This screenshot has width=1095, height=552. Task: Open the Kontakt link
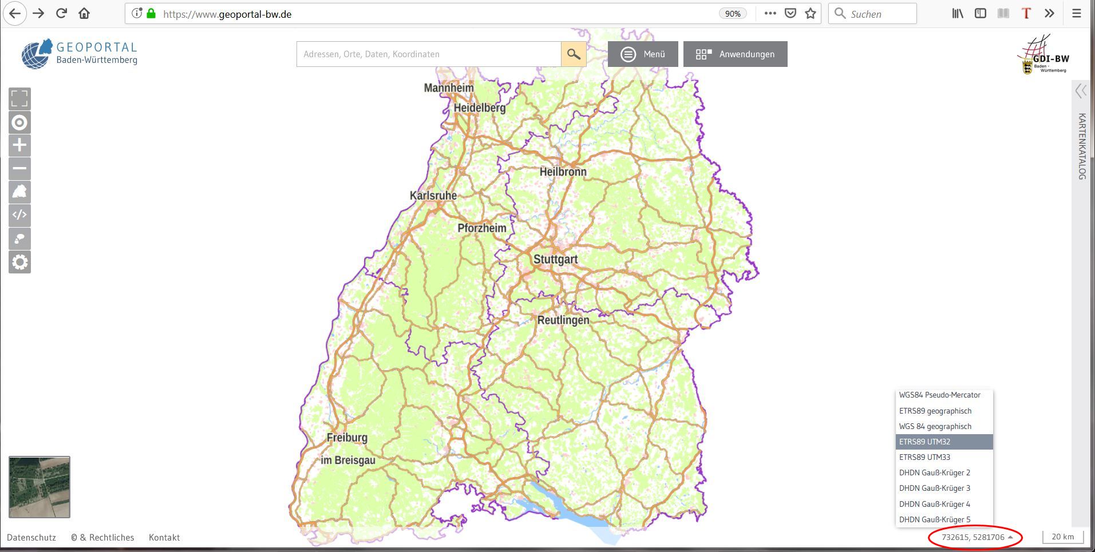[x=164, y=538]
